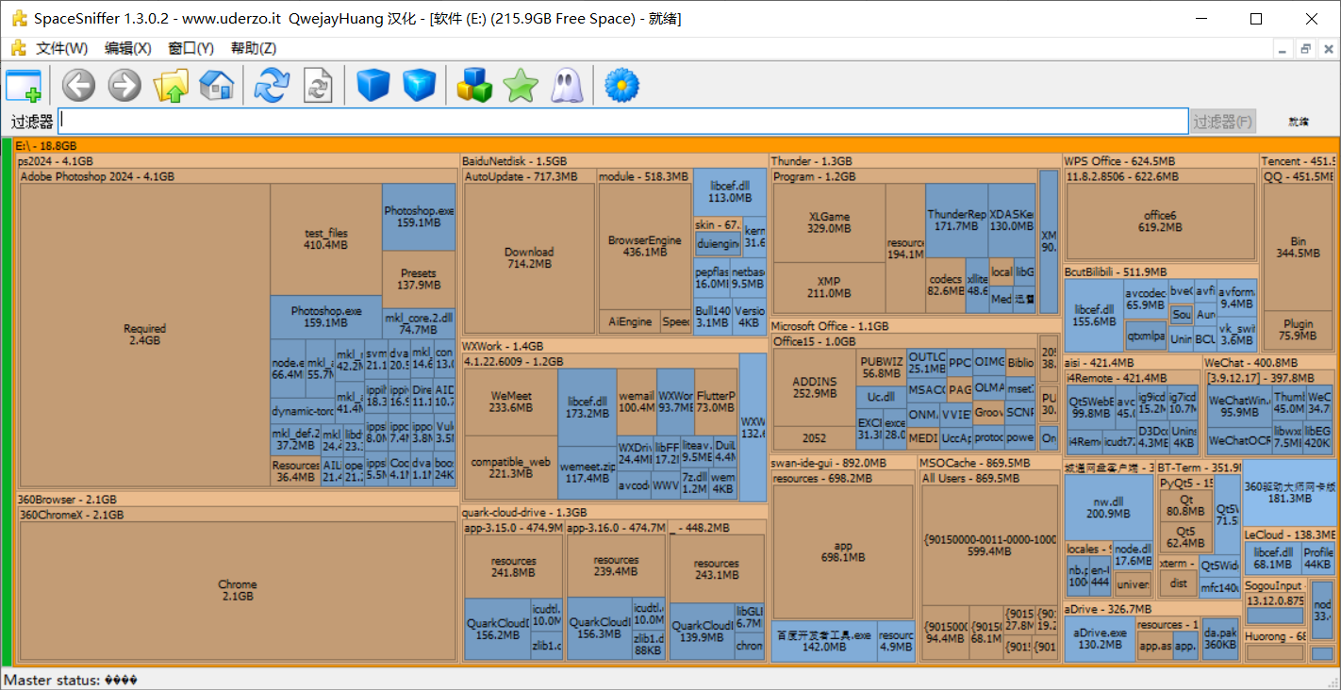The image size is (1341, 690).
Task: Click the SpaceSniffer app icon in title bar
Action: [x=19, y=18]
